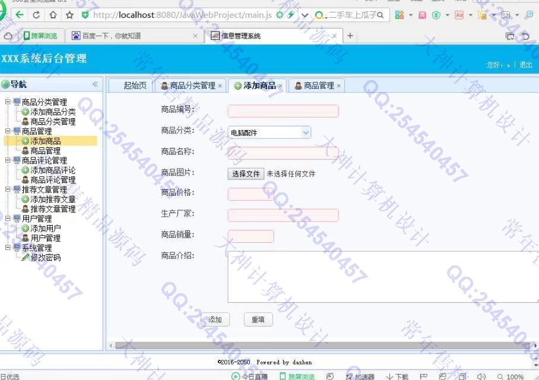Open the colorful apps grid toolbar icon
Viewport: 539px width, 380px height.
(x=400, y=15)
